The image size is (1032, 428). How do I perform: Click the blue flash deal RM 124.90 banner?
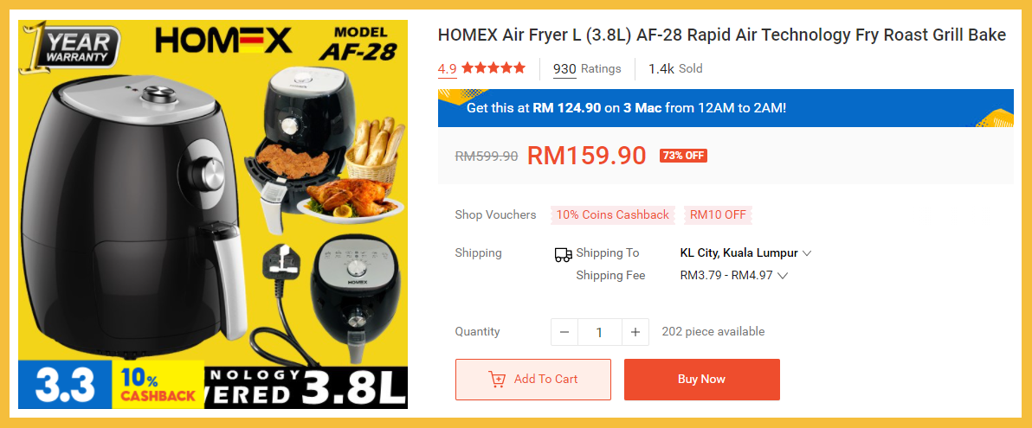pos(726,108)
